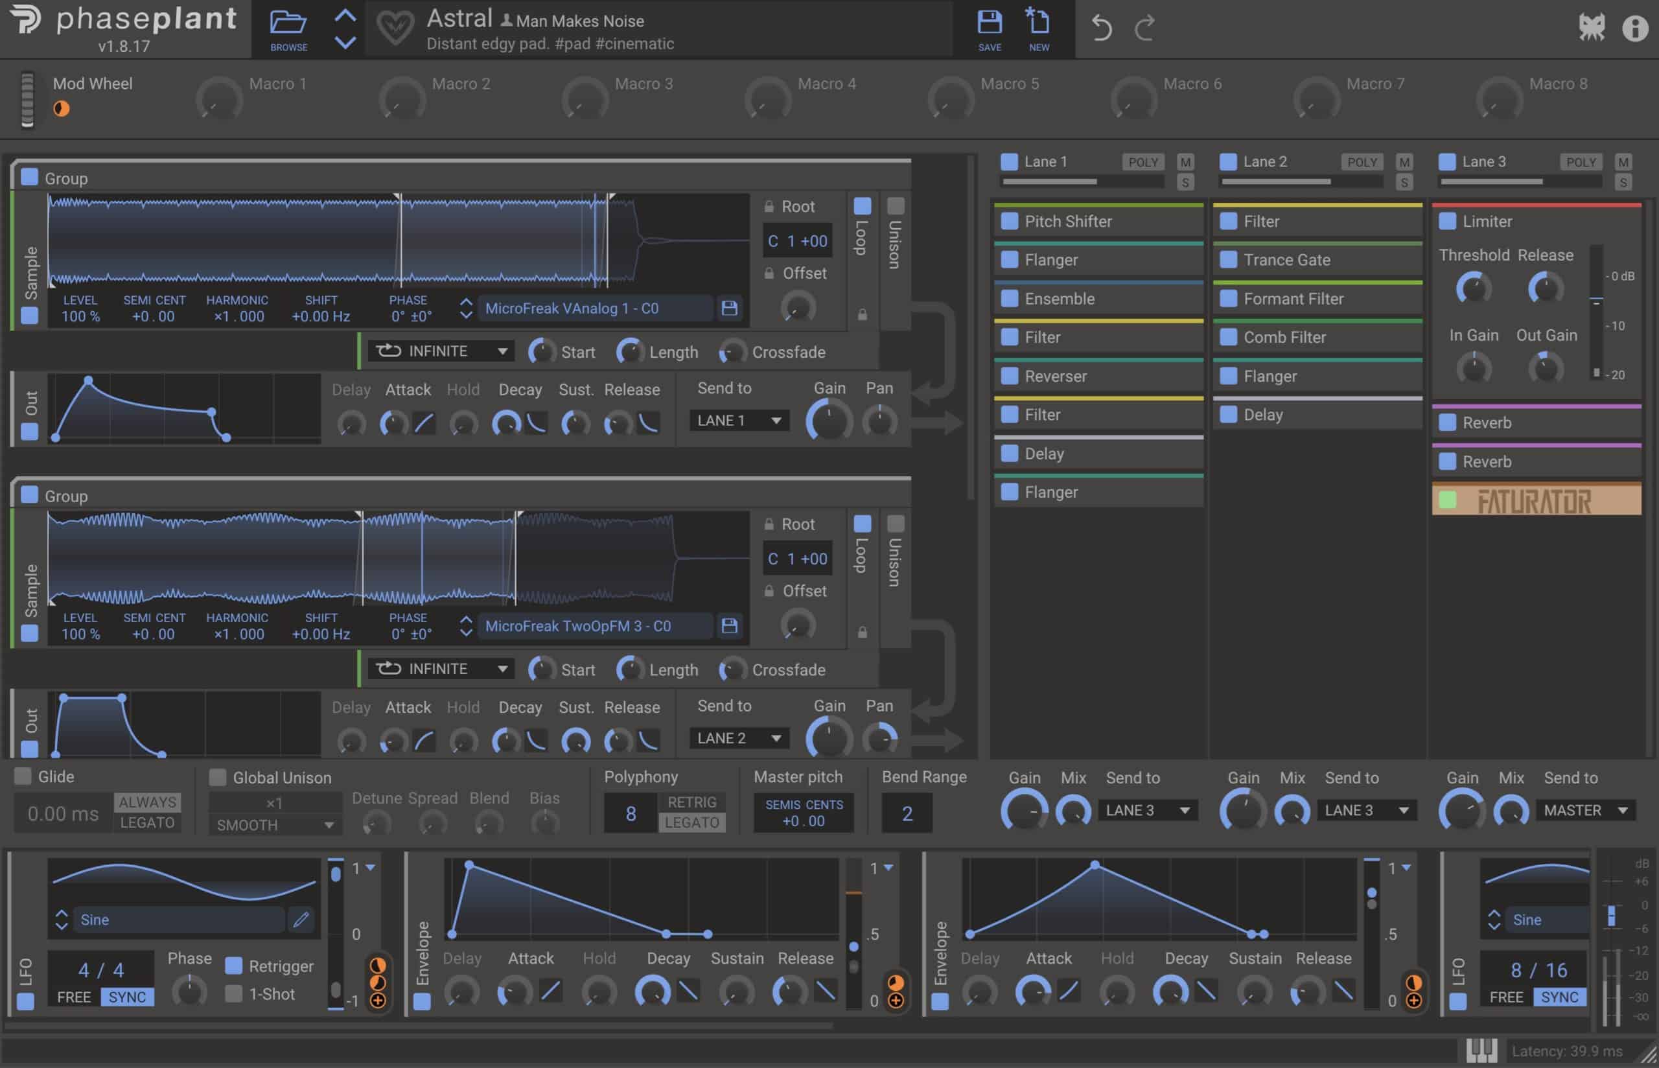Mute Lane 3 with the M button

1622,162
